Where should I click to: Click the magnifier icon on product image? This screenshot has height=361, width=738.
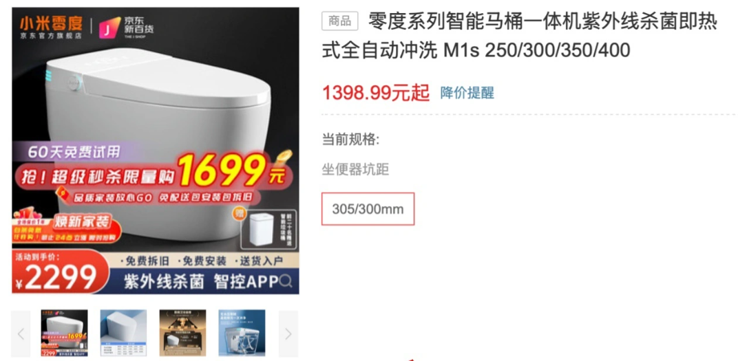(x=285, y=281)
